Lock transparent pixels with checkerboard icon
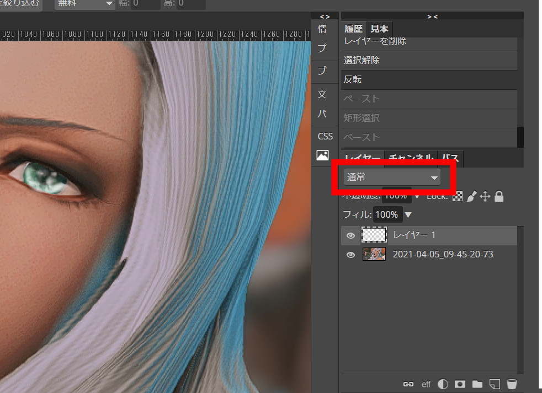The image size is (542, 393). pos(458,196)
